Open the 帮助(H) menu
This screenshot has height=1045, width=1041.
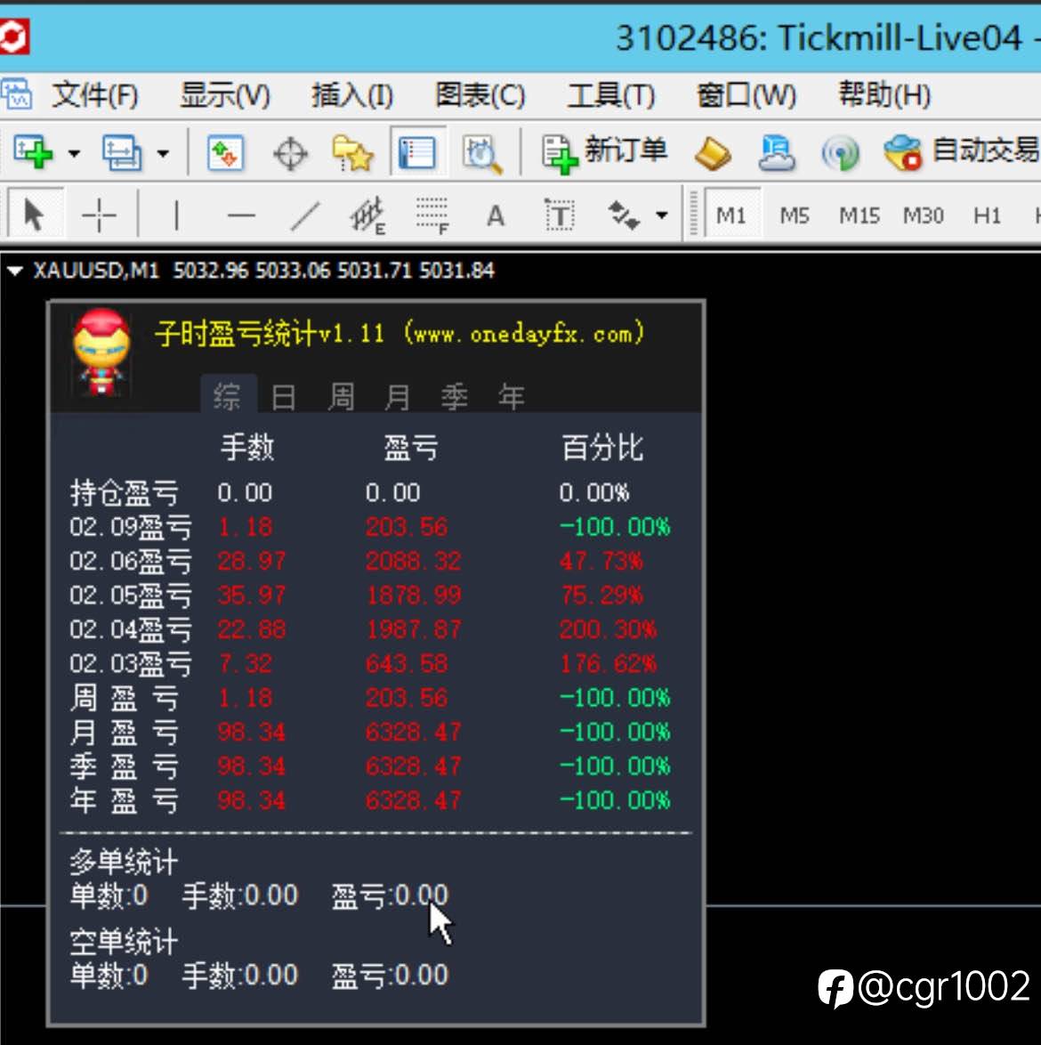click(884, 94)
